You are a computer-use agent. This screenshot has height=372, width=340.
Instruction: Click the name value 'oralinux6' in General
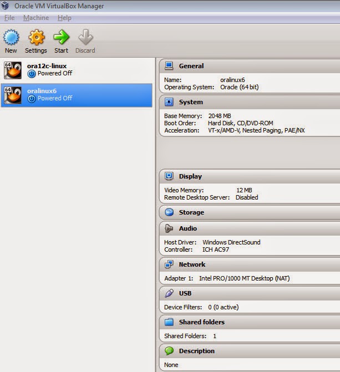232,80
